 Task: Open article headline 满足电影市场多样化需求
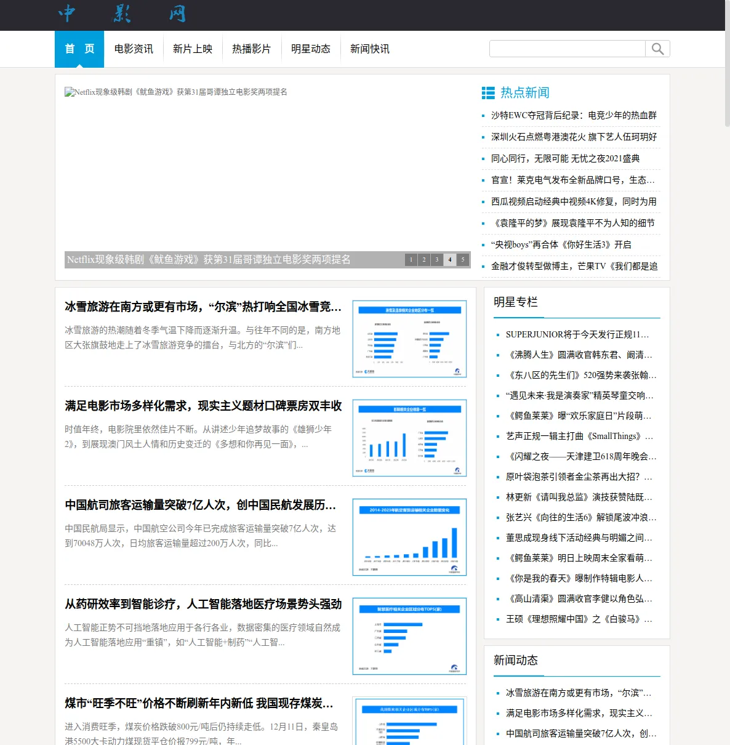click(203, 406)
